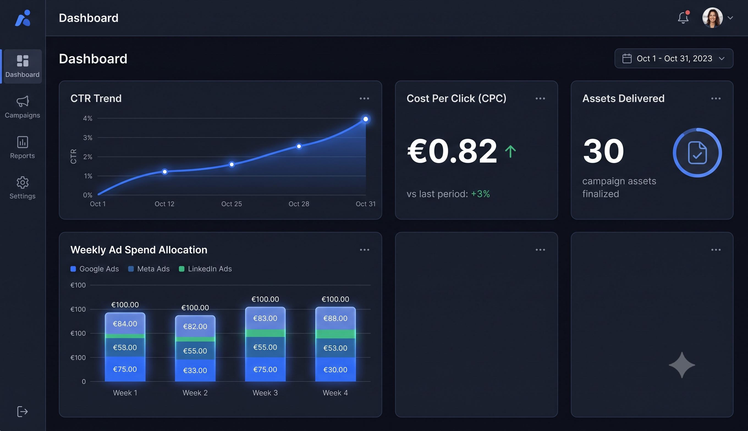Open the Oct 1 - Oct 31, 2023 date range picker
The image size is (748, 431).
point(674,58)
